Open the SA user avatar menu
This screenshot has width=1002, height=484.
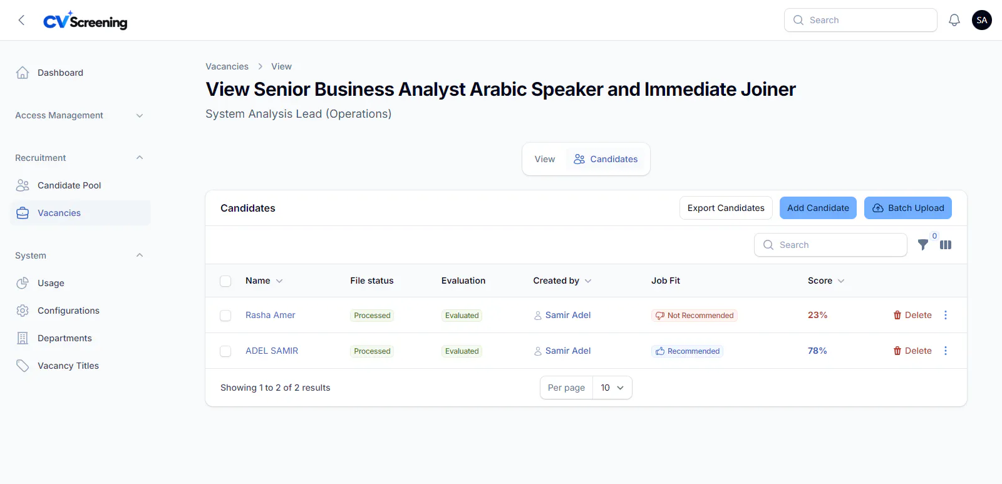coord(981,20)
